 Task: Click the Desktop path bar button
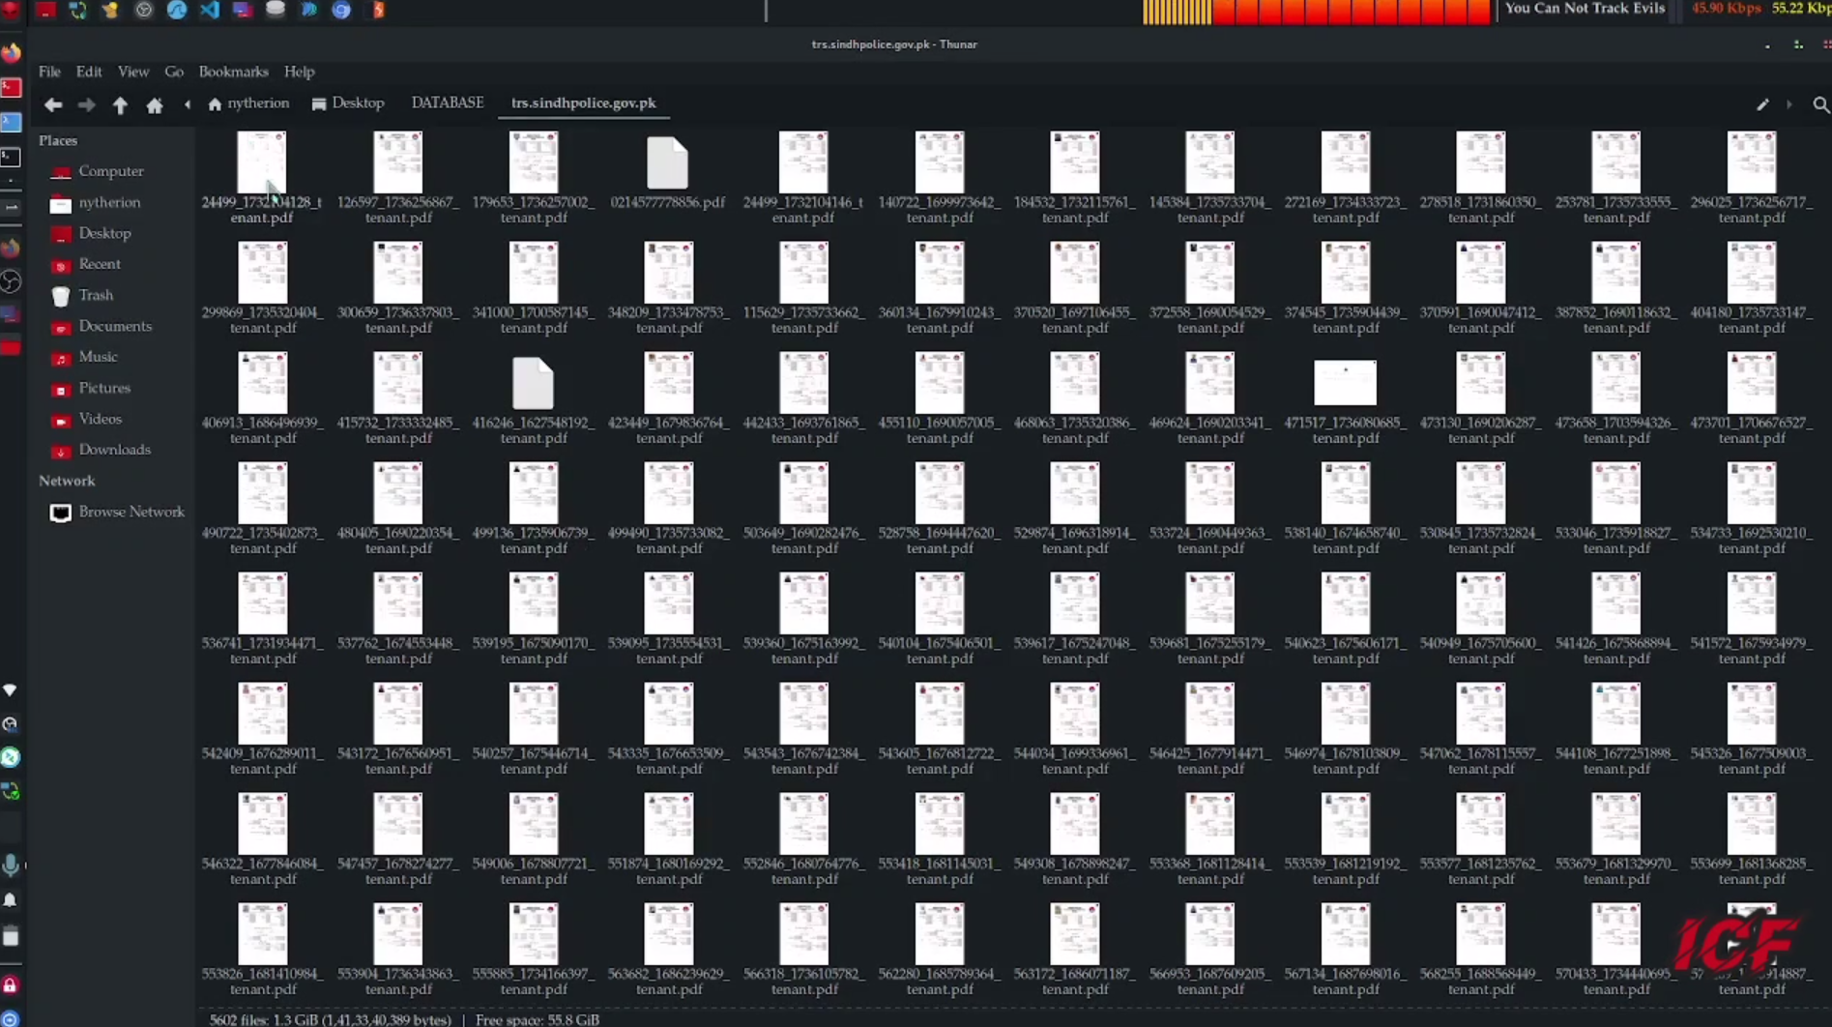click(349, 103)
